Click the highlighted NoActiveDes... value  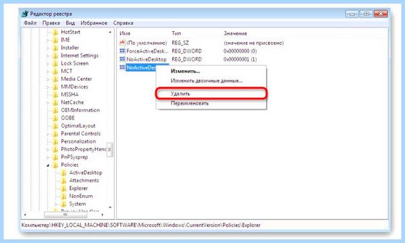(x=141, y=67)
